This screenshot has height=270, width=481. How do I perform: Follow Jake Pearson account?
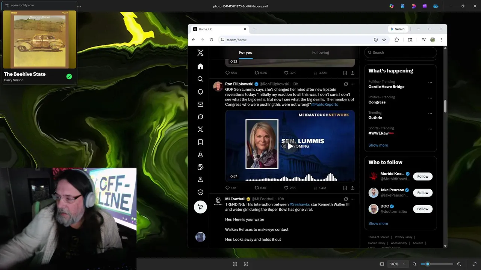423,193
